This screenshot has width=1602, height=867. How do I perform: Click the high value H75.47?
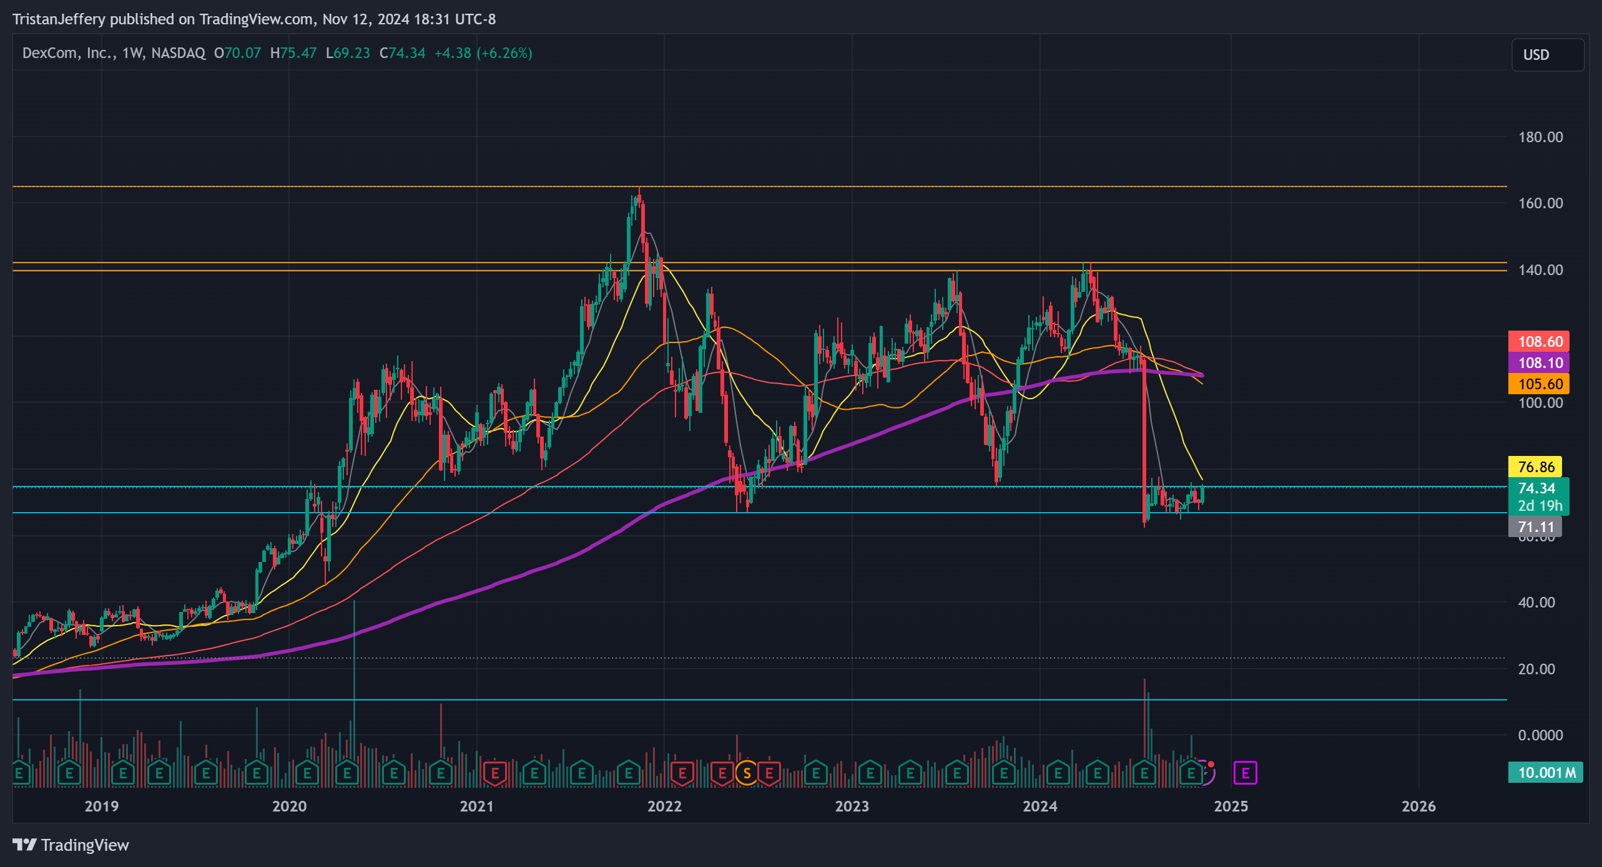tap(293, 53)
